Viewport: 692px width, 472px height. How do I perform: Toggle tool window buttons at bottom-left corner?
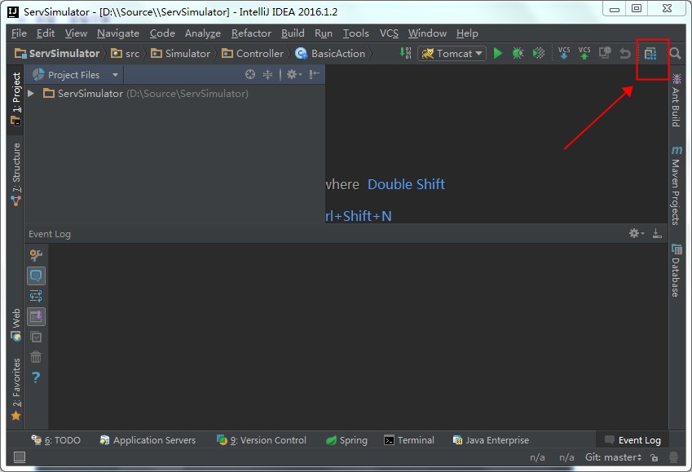pyautogui.click(x=20, y=457)
